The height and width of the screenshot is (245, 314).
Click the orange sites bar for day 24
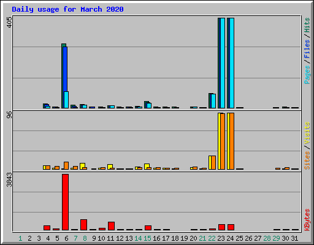click(232, 141)
